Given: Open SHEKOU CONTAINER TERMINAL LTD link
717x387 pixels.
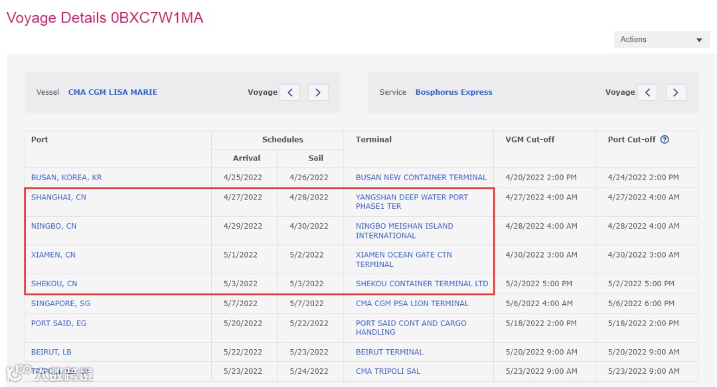Looking at the screenshot, I should [422, 284].
